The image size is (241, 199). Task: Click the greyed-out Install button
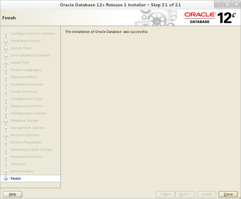pyautogui.click(x=207, y=194)
